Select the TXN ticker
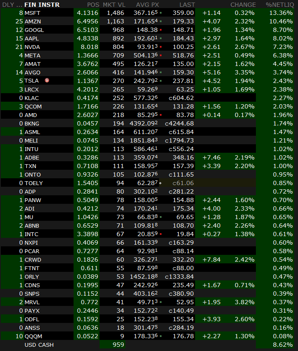The image size is (298, 351). pyautogui.click(x=30, y=166)
